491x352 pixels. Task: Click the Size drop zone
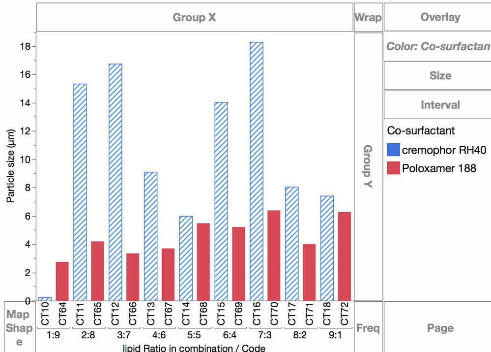(x=437, y=76)
